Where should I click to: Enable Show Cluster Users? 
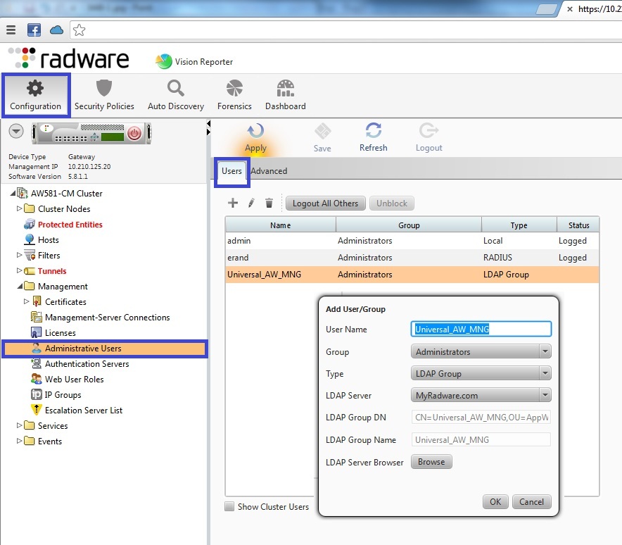pos(229,506)
